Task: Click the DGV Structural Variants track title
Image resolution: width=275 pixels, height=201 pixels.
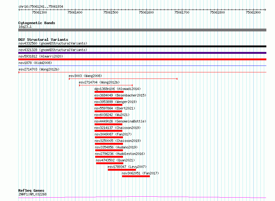Action: (x=43, y=40)
